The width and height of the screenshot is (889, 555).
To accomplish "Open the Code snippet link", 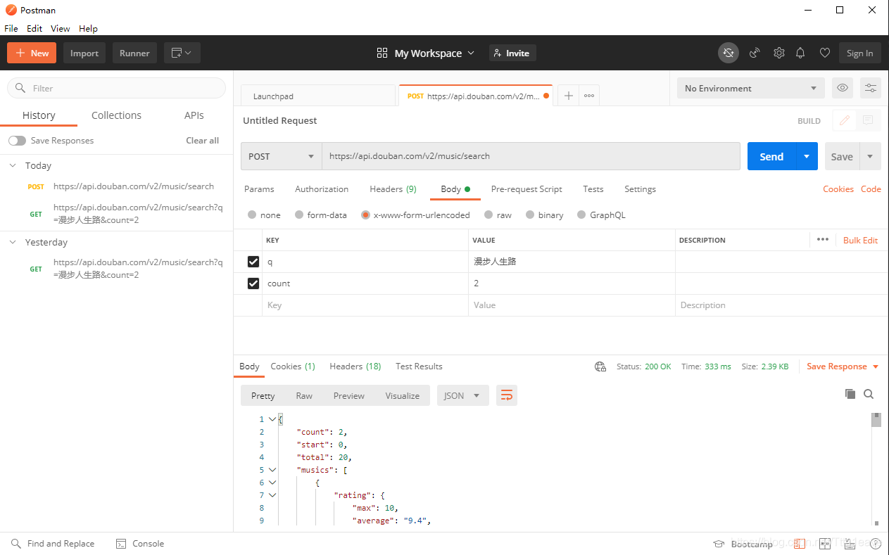I will point(871,189).
